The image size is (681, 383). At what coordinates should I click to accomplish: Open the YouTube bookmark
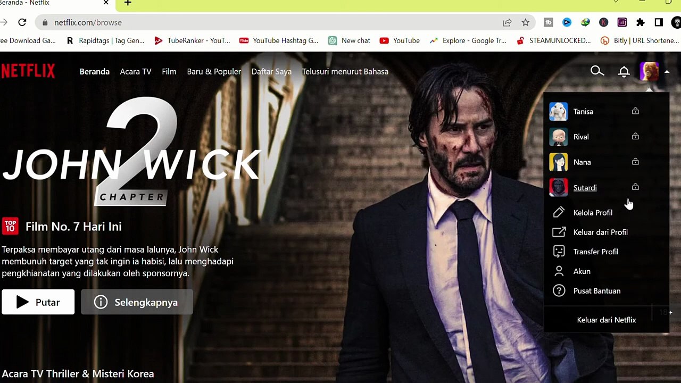[x=400, y=40]
